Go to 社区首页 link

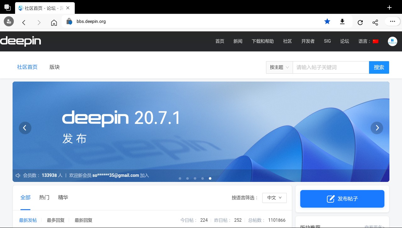click(27, 67)
